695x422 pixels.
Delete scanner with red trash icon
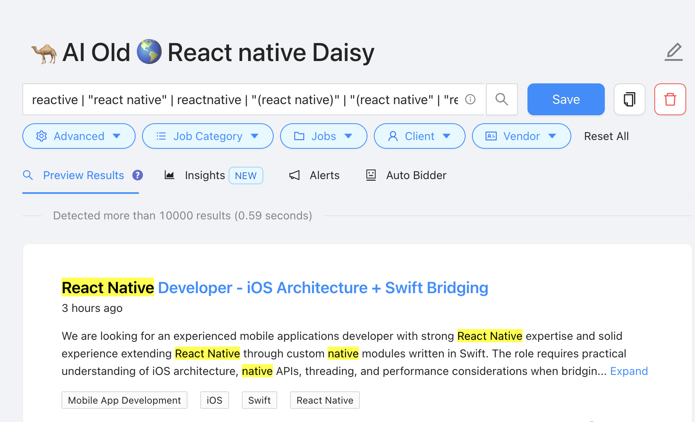pyautogui.click(x=670, y=99)
